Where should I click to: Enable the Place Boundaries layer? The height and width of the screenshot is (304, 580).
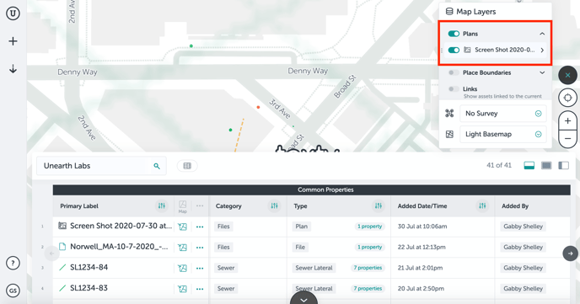pyautogui.click(x=454, y=72)
